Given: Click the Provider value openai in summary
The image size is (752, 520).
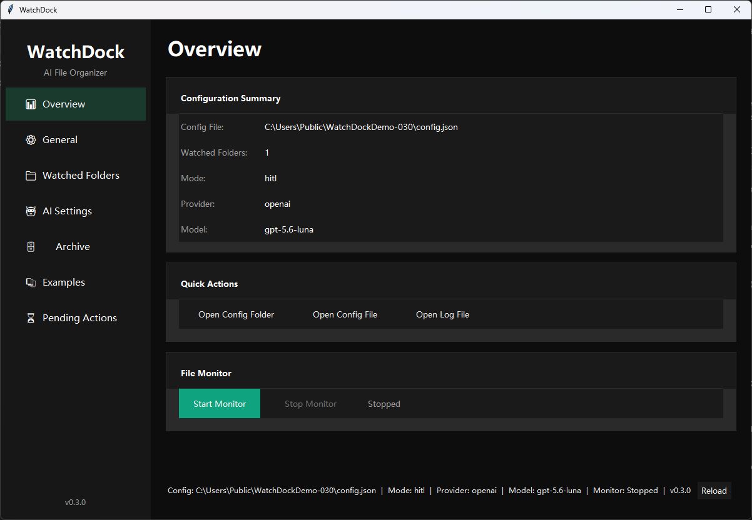Looking at the screenshot, I should pyautogui.click(x=277, y=204).
